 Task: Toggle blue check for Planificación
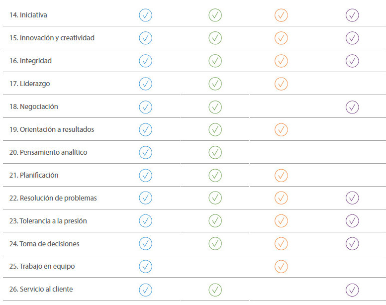[145, 175]
